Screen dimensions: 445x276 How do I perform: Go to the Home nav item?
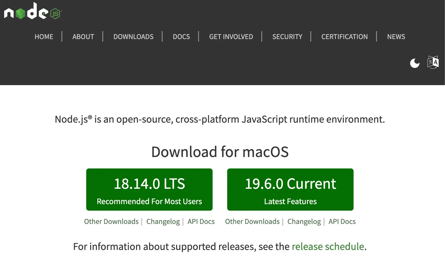click(44, 37)
